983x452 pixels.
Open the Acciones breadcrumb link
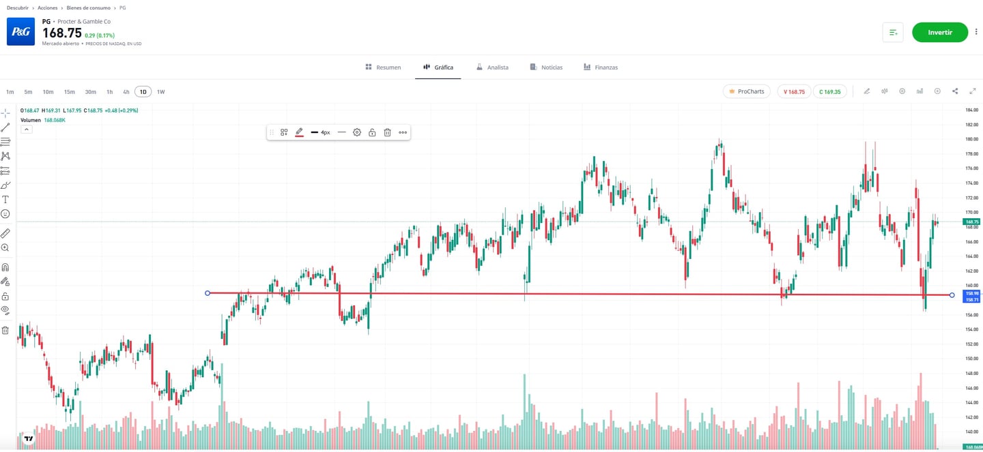pyautogui.click(x=47, y=7)
